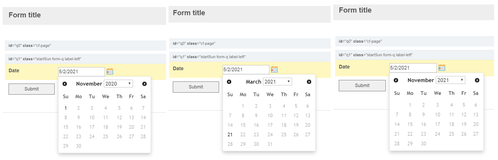The width and height of the screenshot is (498, 160).
Task: Go to next month from November 2021
Action: point(477,80)
